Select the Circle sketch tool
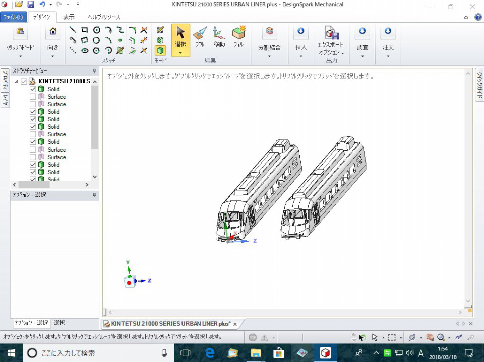The image size is (484, 362). pos(97,30)
